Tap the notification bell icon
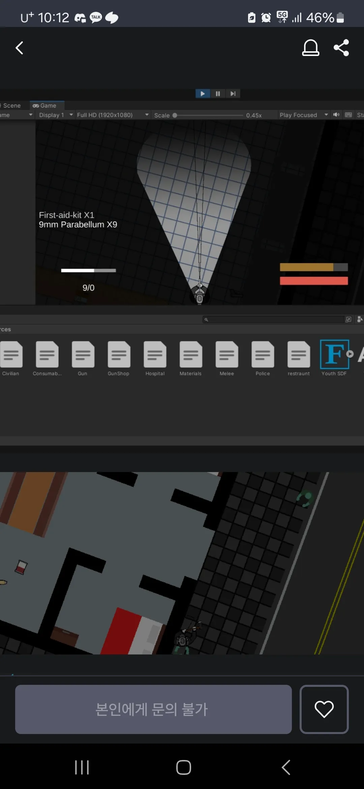This screenshot has height=789, width=364. (x=310, y=48)
